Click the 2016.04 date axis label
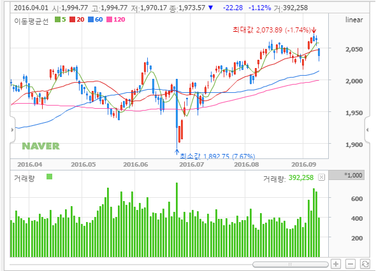The height and width of the screenshot is (271, 376). click(30, 165)
